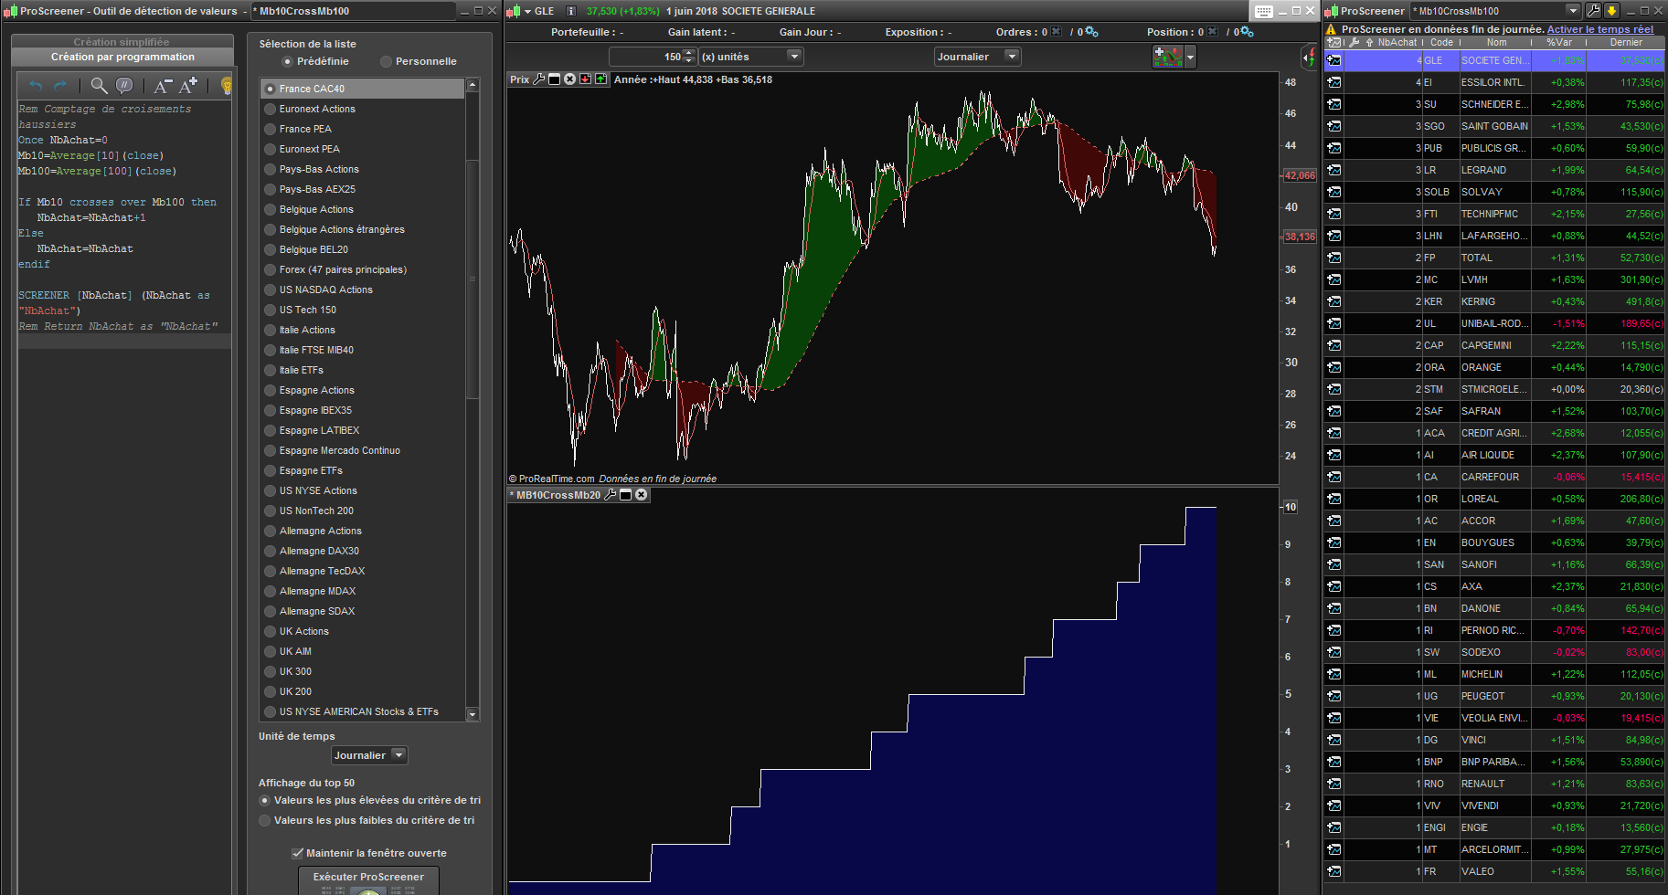1668x895 pixels.
Task: Sort results by Dernier column
Action: coord(1626,42)
